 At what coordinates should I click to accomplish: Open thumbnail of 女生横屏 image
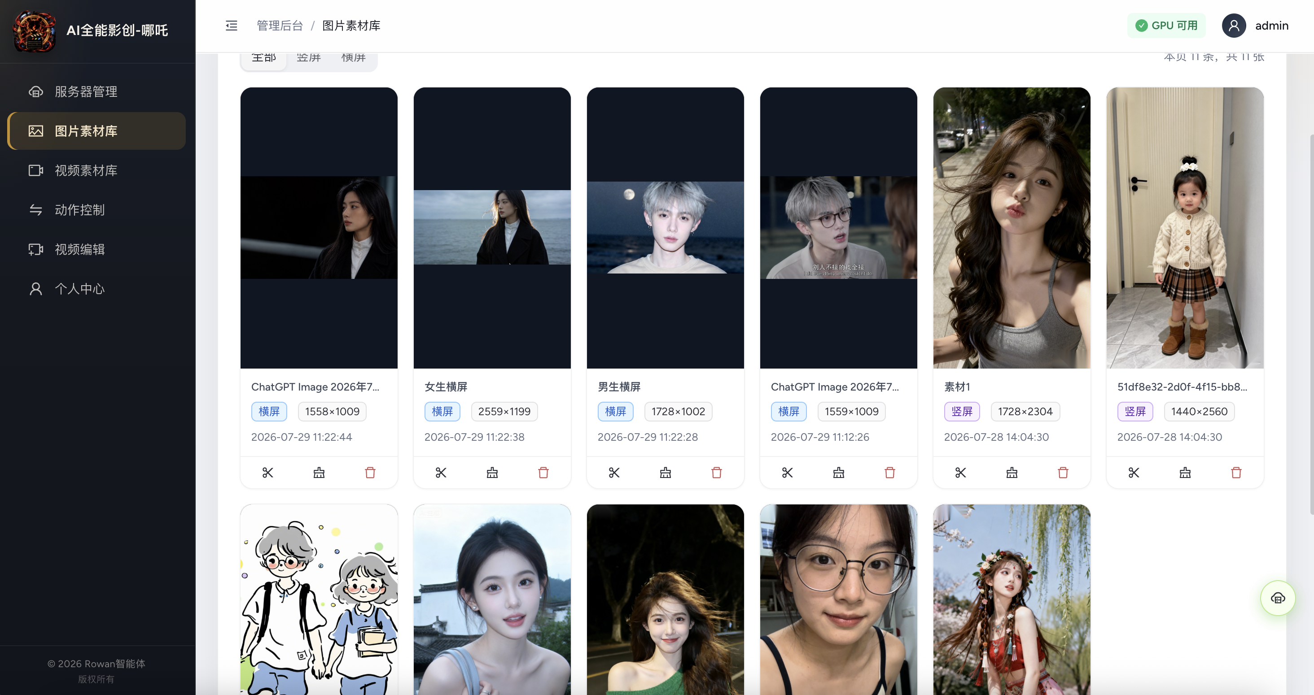(x=492, y=228)
